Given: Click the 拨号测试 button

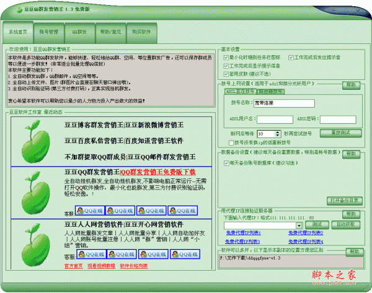Looking at the screenshot, I should pos(340,133).
